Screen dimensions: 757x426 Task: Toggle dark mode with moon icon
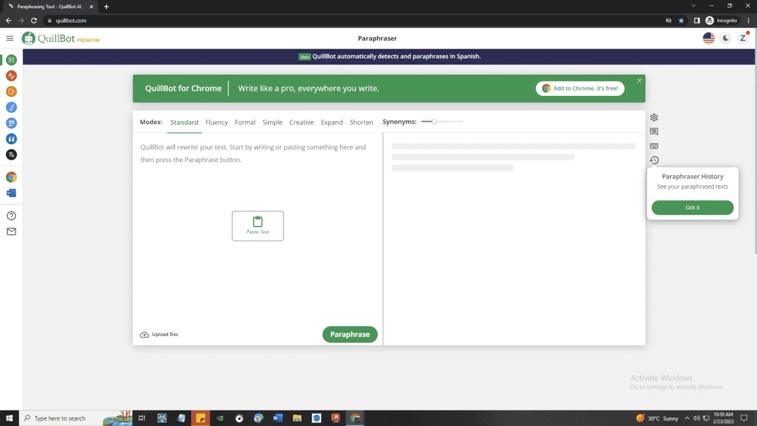(x=726, y=38)
